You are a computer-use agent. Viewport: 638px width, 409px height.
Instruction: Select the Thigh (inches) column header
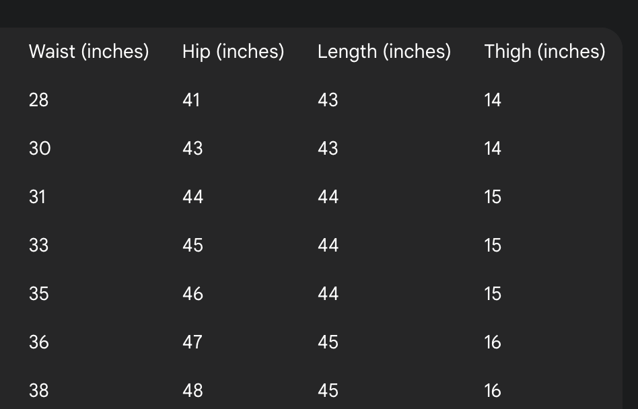coord(544,52)
